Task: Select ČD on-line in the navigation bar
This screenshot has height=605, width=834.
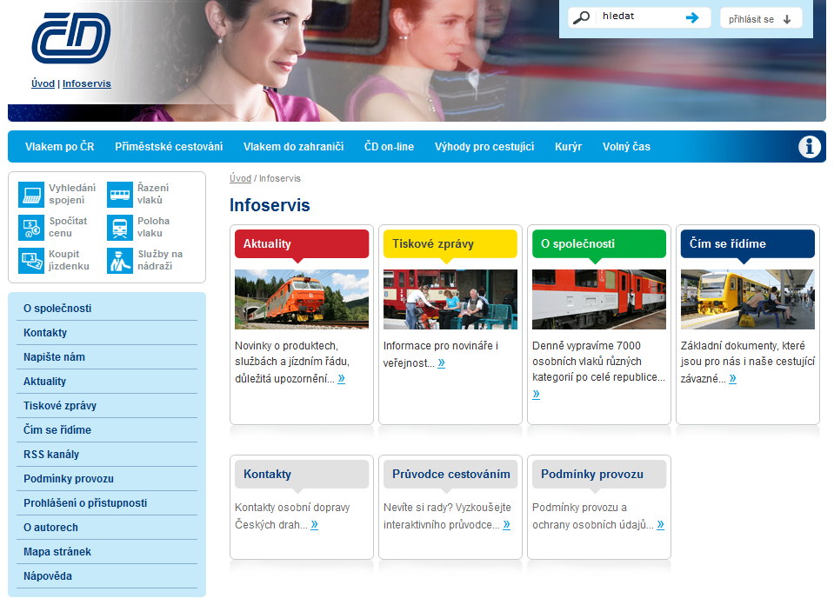Action: [389, 147]
